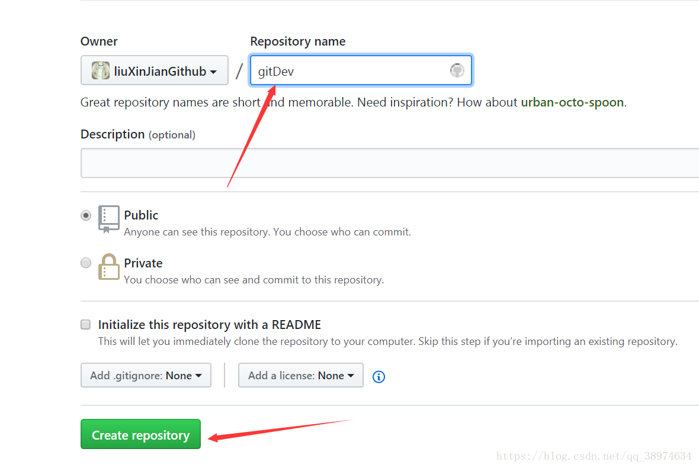Expand the Add a license dropdown
Image resolution: width=699 pixels, height=468 pixels.
point(300,375)
